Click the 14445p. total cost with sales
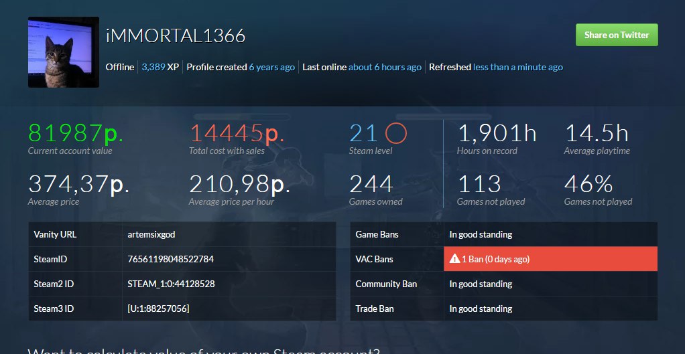Viewport: 685px width, 354px height. (237, 134)
